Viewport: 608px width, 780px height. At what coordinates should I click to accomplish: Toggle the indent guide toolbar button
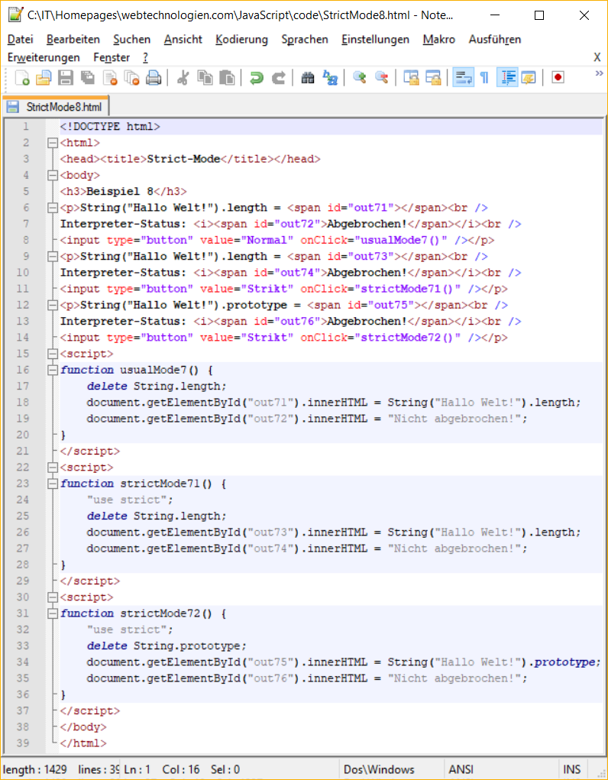click(x=507, y=77)
